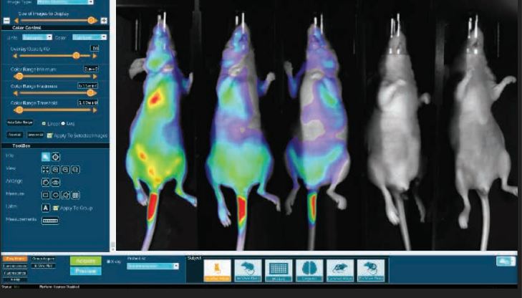Click the Preview button
522x298 pixels.
coord(85,271)
